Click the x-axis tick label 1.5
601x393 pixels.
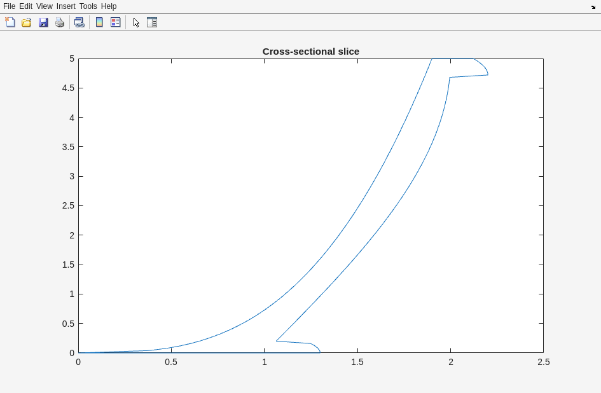(x=357, y=362)
